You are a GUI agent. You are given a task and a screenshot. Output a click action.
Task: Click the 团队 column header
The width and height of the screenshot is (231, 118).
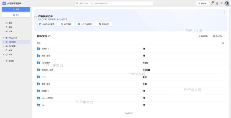tap(39, 43)
